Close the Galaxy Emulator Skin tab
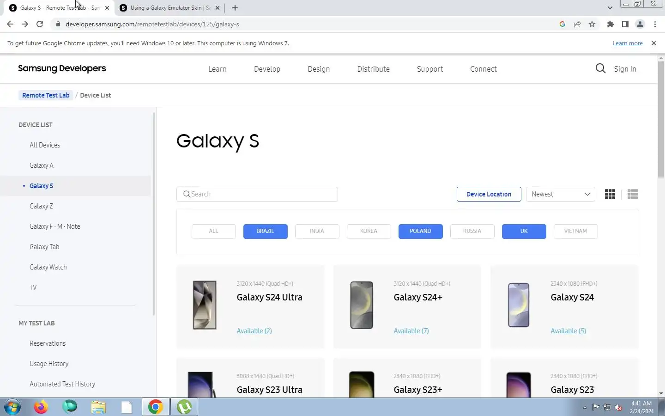 (x=218, y=8)
